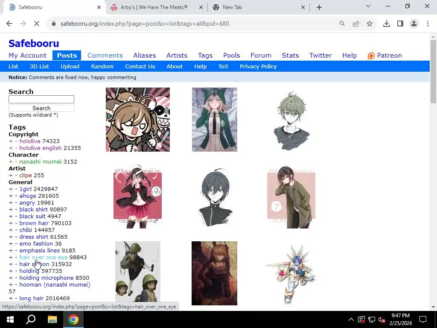Open the Patreon link
This screenshot has height=328, width=437.
385,56
